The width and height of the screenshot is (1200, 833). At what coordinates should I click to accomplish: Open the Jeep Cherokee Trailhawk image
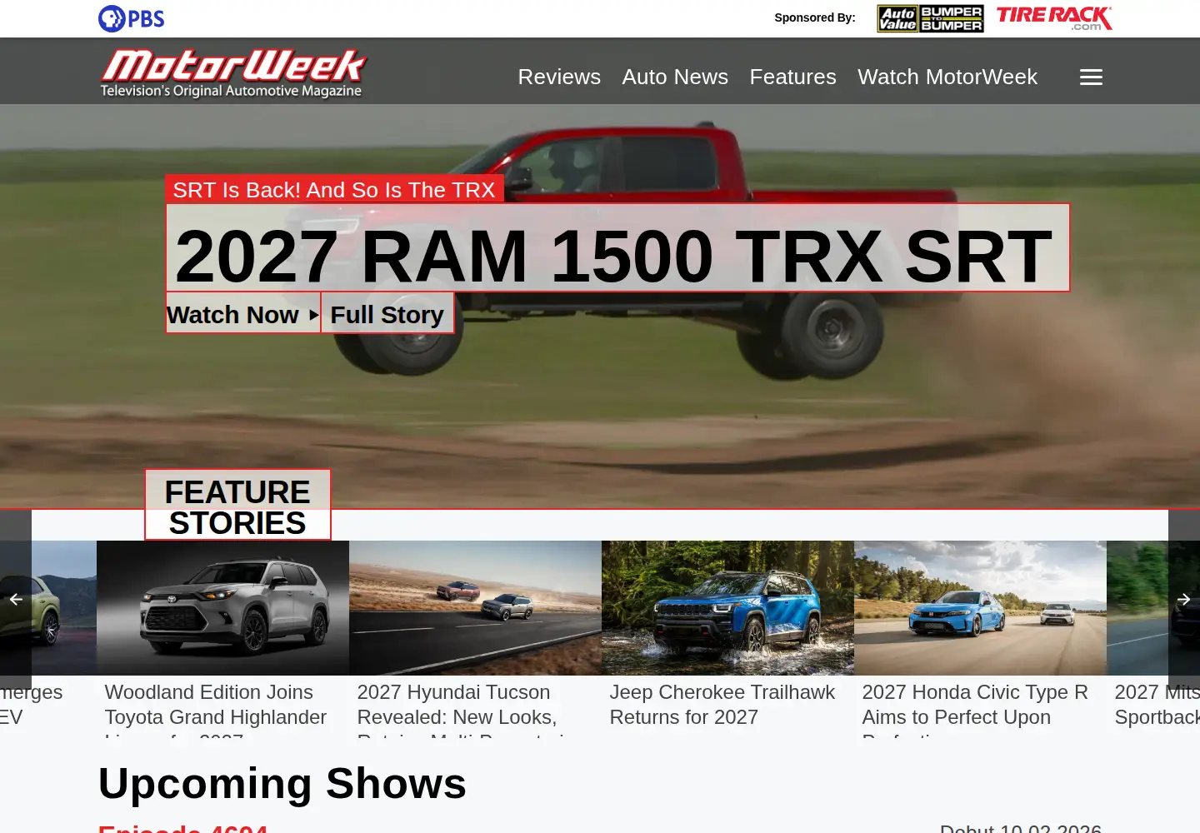pos(727,608)
